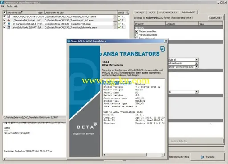Sort by Source file path column header
Viewport: 228px width, 164px height.
click(x=21, y=12)
